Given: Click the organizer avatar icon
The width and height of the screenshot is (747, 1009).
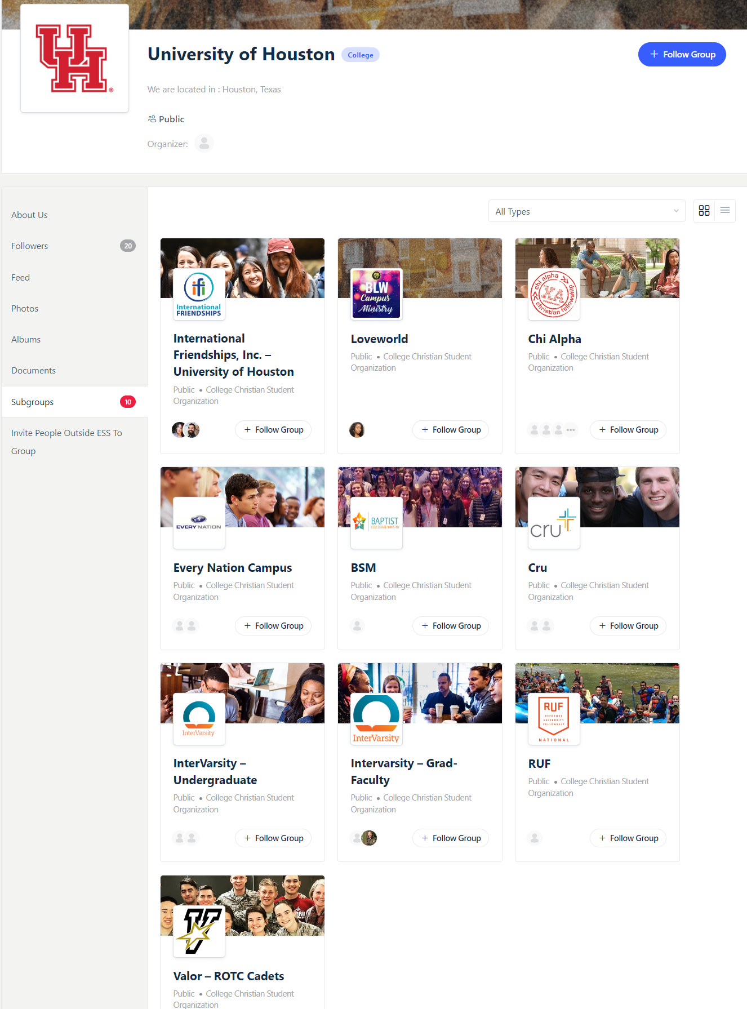Looking at the screenshot, I should (204, 144).
